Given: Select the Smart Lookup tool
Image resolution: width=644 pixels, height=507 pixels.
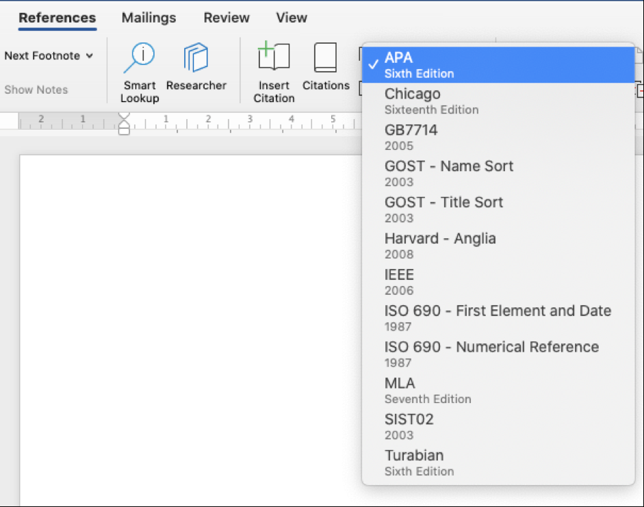Looking at the screenshot, I should 139,71.
